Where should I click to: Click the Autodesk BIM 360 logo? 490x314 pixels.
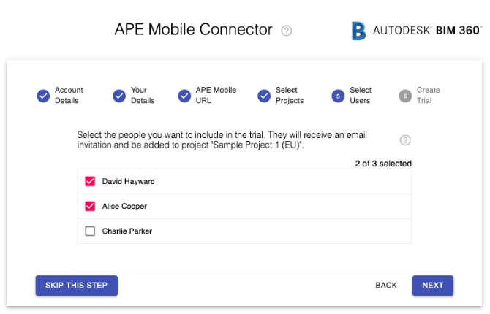pyautogui.click(x=417, y=31)
